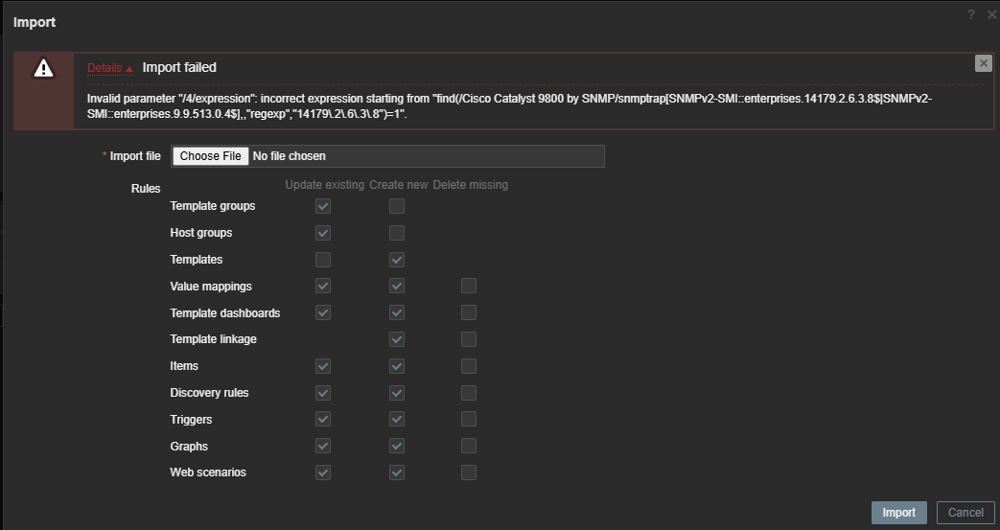Uncheck Create new for Template linkage
The image size is (1000, 530).
click(x=397, y=339)
